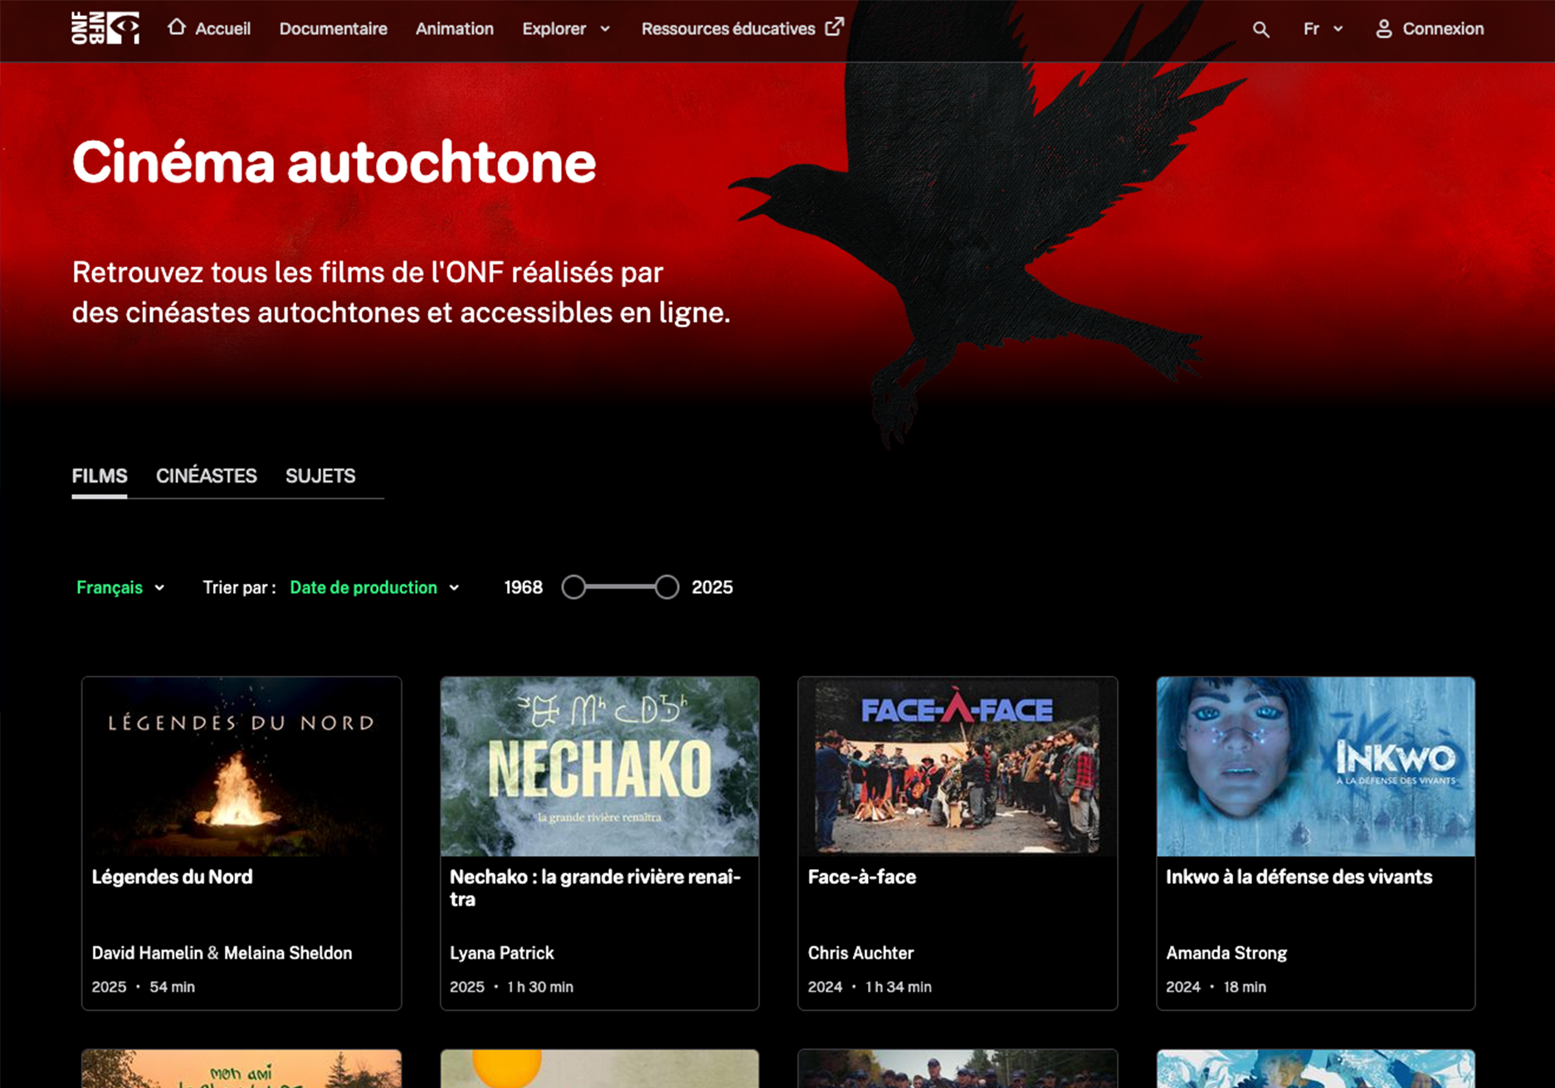This screenshot has height=1088, width=1555.
Task: Open the Documentaire menu item
Action: click(333, 29)
